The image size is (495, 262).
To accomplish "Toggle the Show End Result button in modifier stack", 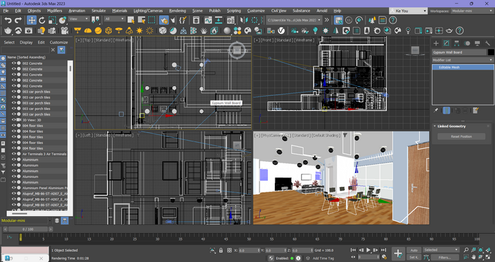I will click(447, 110).
